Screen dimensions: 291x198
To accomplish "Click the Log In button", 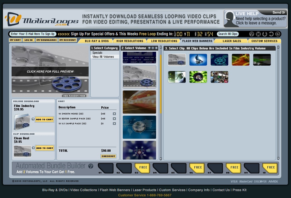I will click(x=28, y=40).
